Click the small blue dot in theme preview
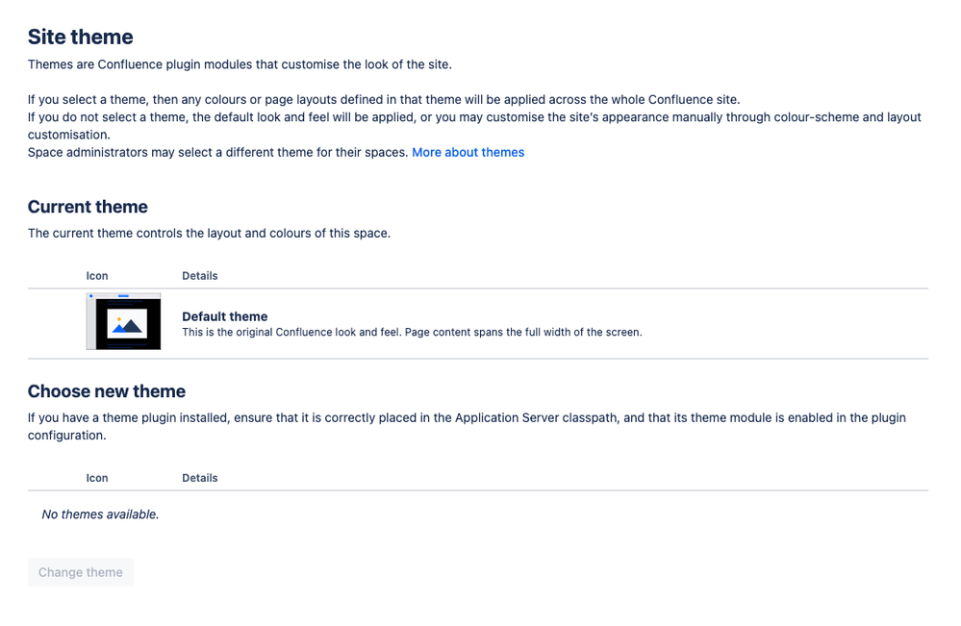The height and width of the screenshot is (626, 961). pyautogui.click(x=91, y=296)
